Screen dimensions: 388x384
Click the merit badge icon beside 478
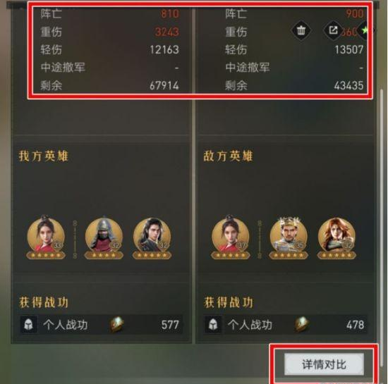coord(301,324)
